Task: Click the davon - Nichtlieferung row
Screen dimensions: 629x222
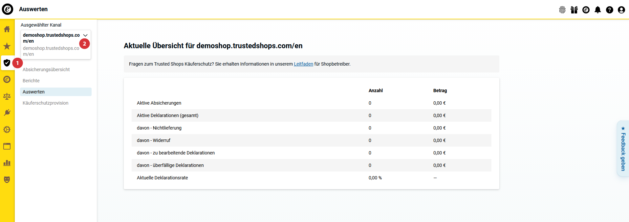Action: click(312, 128)
